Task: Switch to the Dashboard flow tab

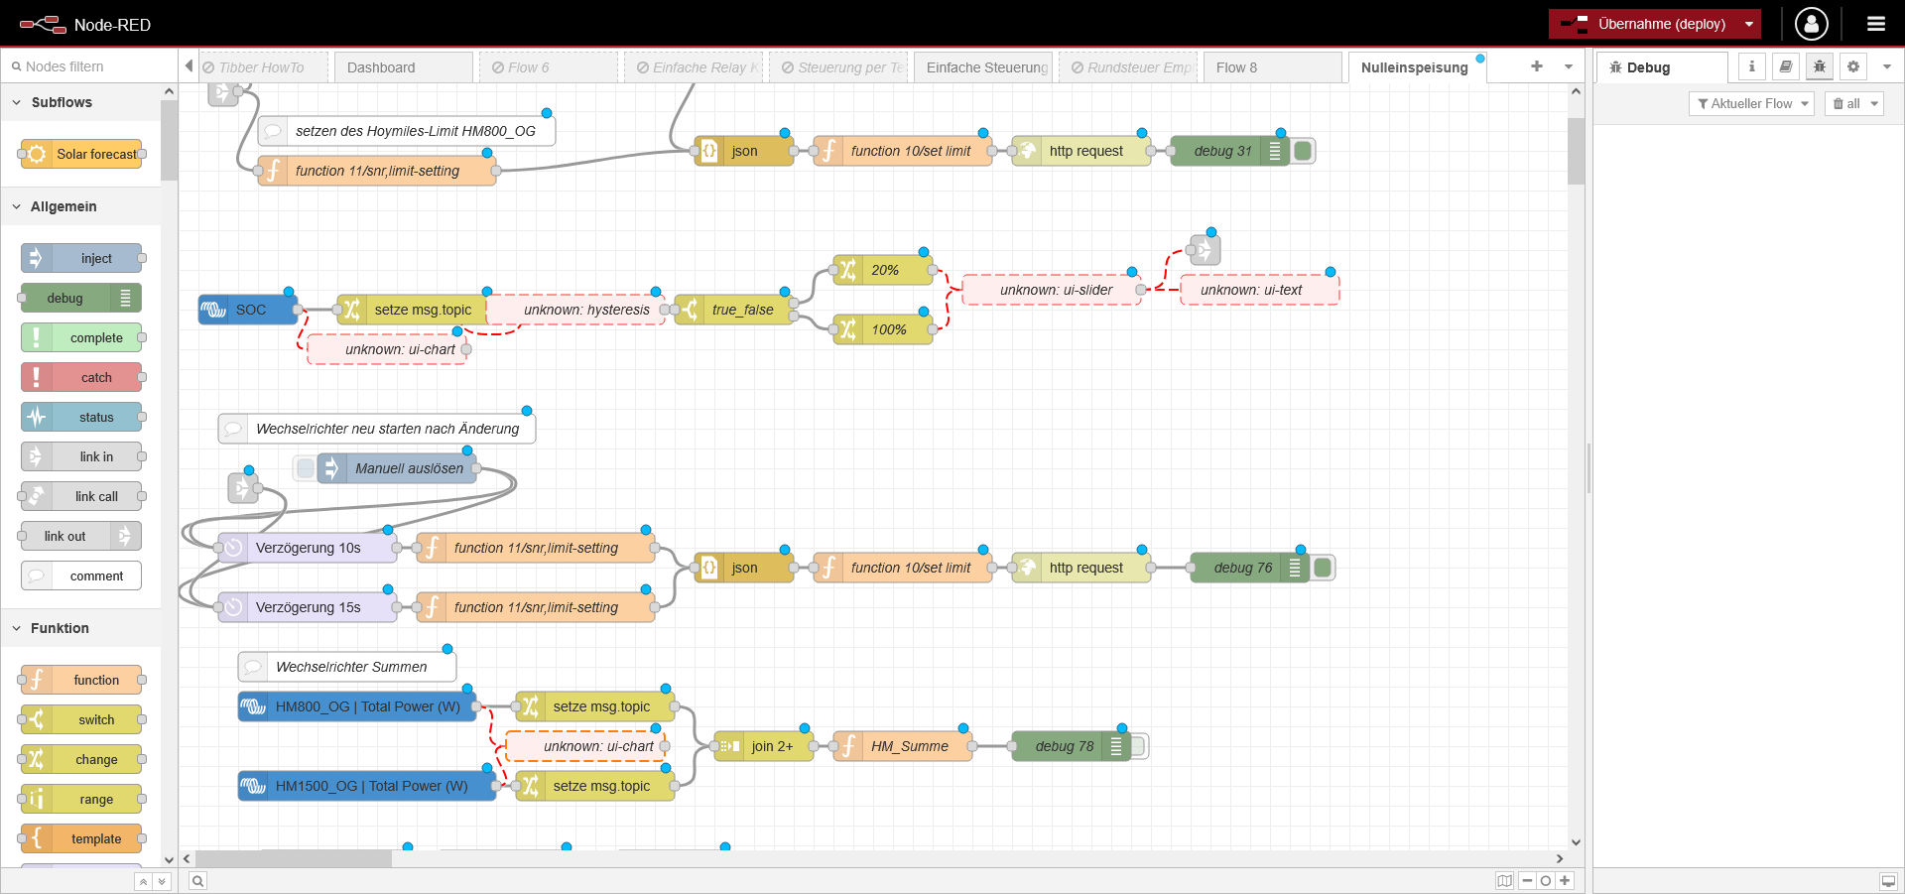Action: click(403, 67)
